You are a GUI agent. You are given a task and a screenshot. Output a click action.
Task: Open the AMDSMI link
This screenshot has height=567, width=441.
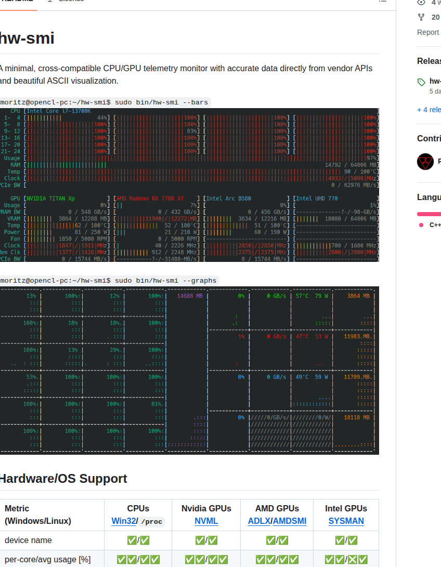[x=290, y=521]
